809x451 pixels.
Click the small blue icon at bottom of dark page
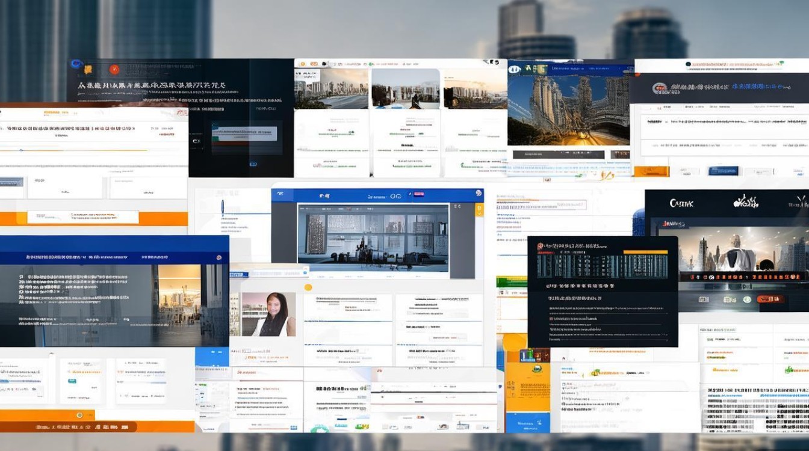tap(253, 164)
